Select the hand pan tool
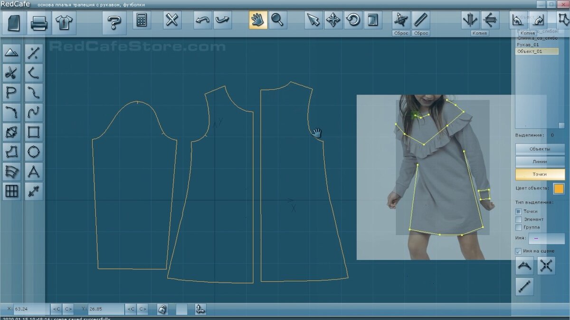Screen dimensions: 570x320 point(258,20)
